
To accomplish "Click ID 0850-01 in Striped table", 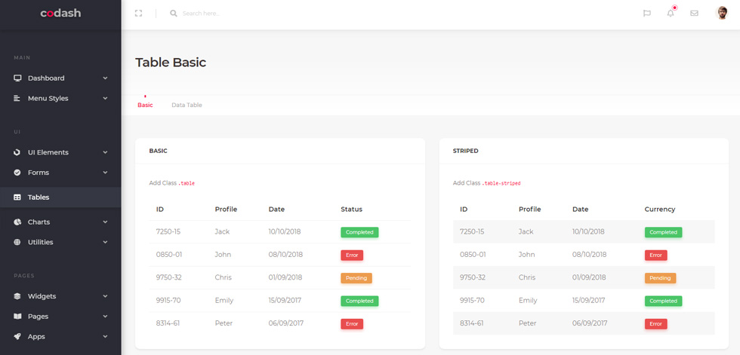I will point(473,255).
